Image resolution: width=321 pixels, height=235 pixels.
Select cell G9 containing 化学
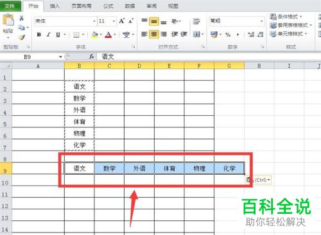pyautogui.click(x=229, y=168)
